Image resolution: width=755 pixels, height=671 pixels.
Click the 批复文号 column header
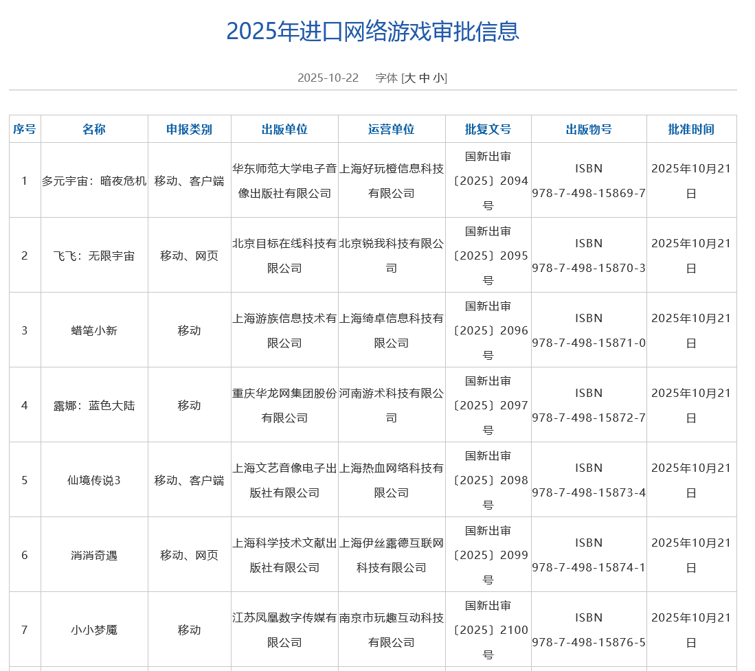tap(488, 129)
